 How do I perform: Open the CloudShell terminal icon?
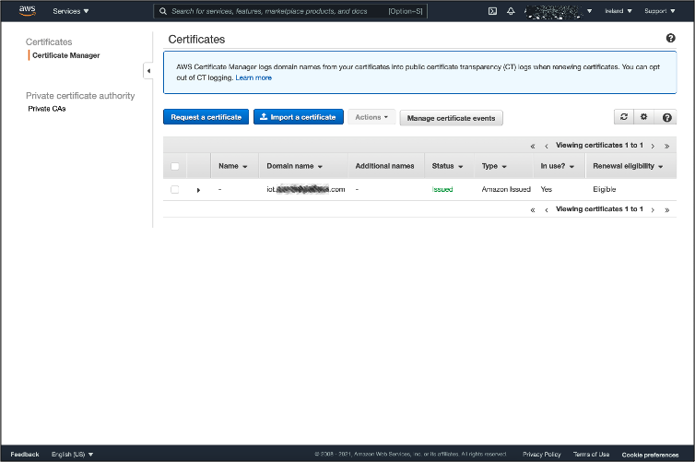(492, 11)
